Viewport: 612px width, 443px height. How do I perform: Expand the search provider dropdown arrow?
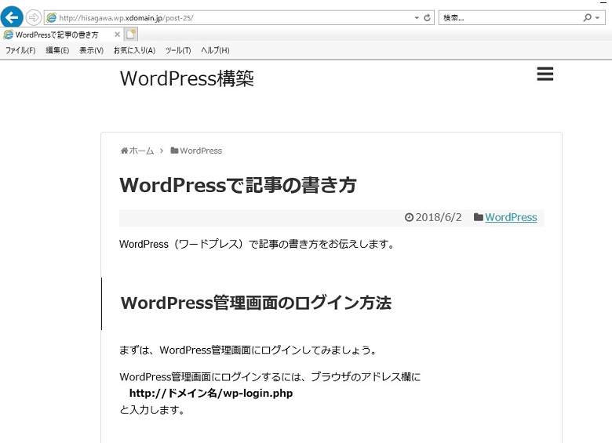(x=599, y=17)
